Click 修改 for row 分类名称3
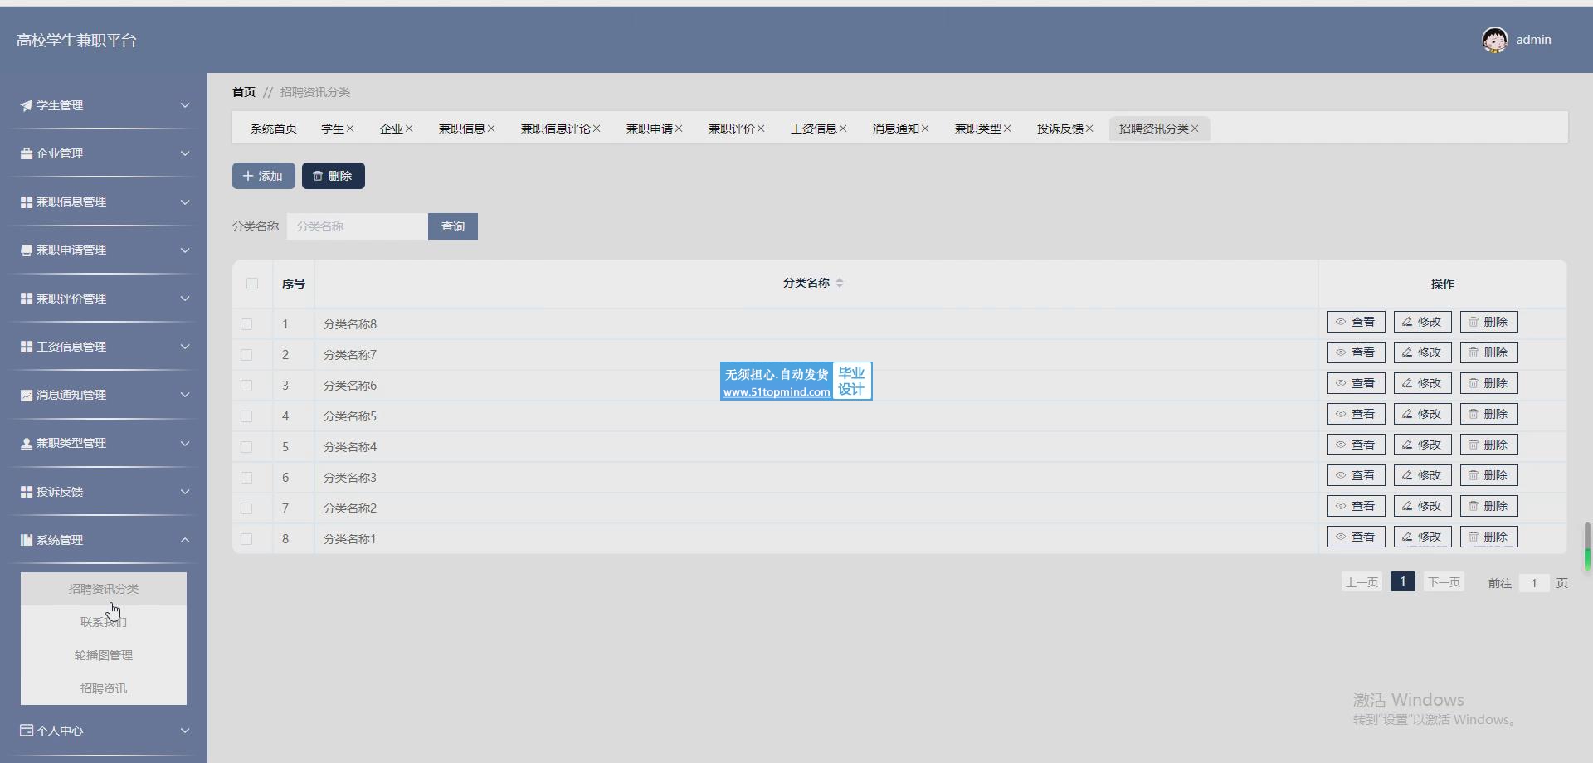Image resolution: width=1593 pixels, height=763 pixels. [1422, 475]
